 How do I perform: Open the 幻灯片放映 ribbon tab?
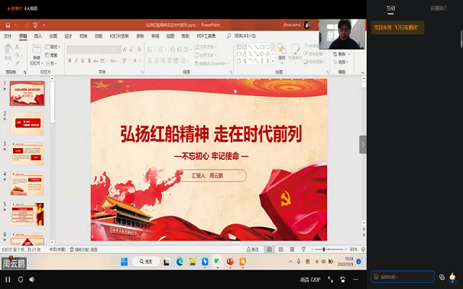pyautogui.click(x=119, y=36)
